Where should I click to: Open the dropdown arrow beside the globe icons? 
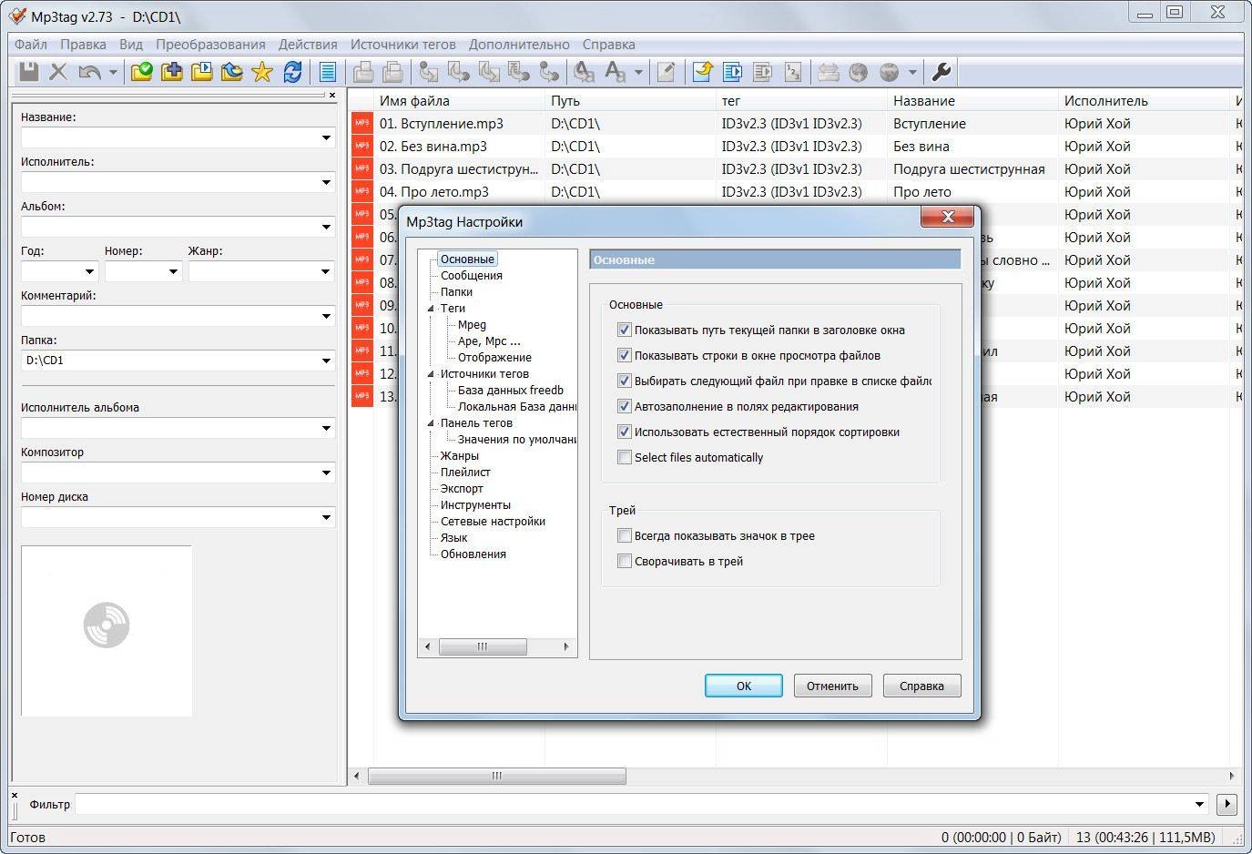pyautogui.click(x=911, y=72)
